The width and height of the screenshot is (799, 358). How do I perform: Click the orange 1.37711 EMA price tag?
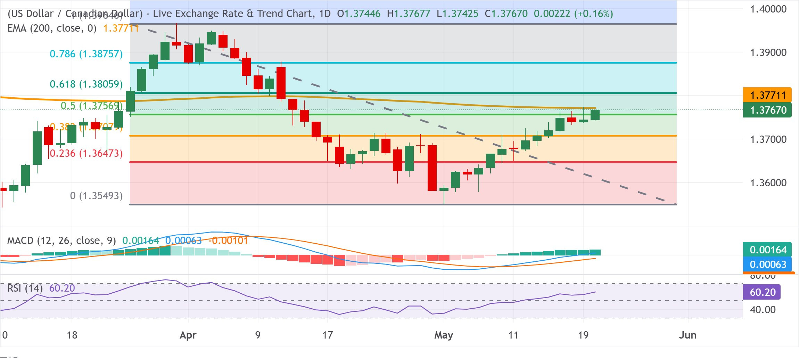pos(767,95)
